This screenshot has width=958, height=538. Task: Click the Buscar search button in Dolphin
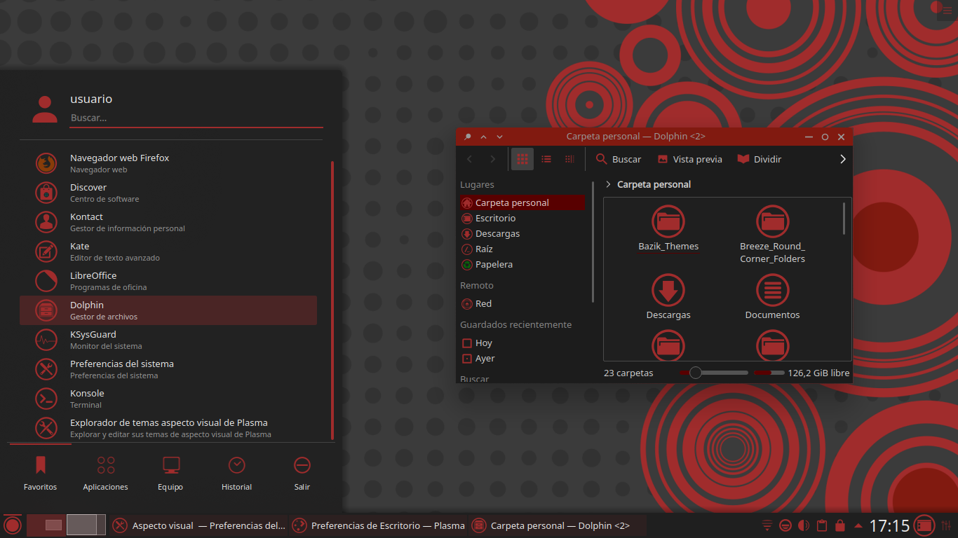tap(619, 159)
